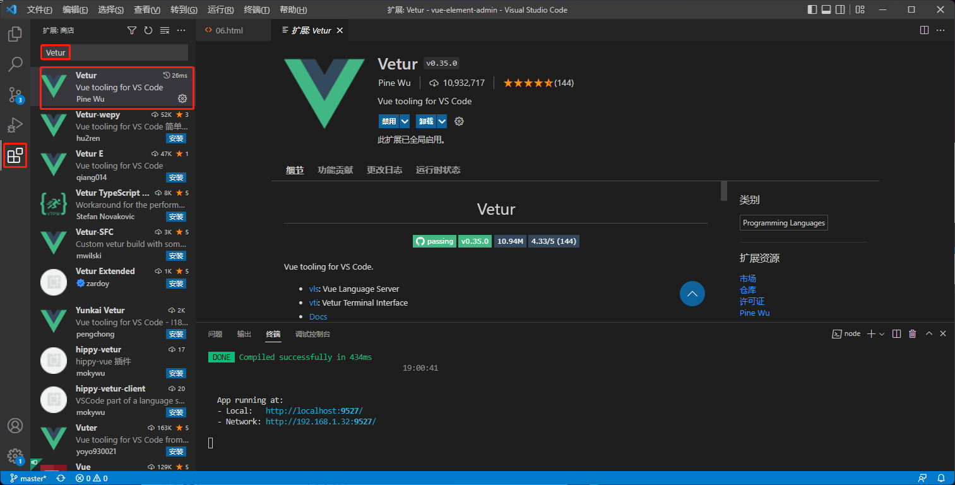Open the Run and Debug view

click(15, 125)
